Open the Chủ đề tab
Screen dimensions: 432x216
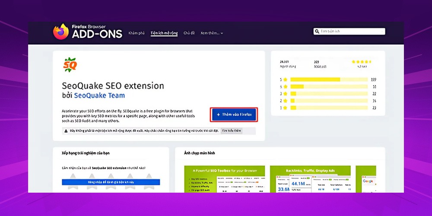coord(189,33)
